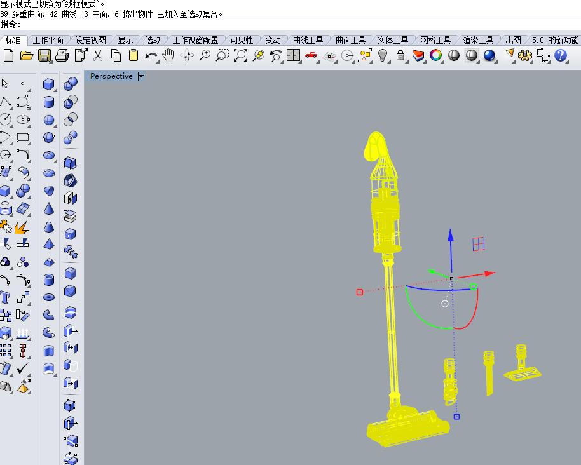Open the 网格工具 tab
The height and width of the screenshot is (465, 581).
(435, 40)
